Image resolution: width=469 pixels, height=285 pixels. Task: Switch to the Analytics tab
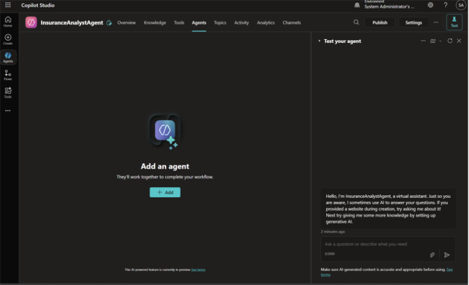tap(265, 22)
